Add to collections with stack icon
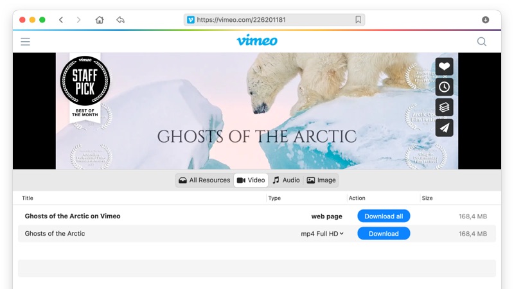Screen dimensions: 514x289 (444, 107)
